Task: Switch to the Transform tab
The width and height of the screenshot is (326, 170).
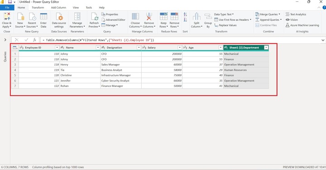Action: (38, 8)
